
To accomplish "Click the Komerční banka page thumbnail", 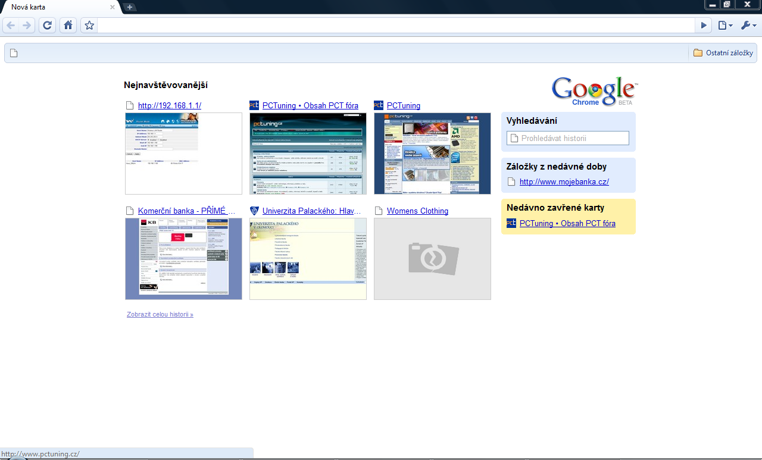I will click(x=183, y=259).
